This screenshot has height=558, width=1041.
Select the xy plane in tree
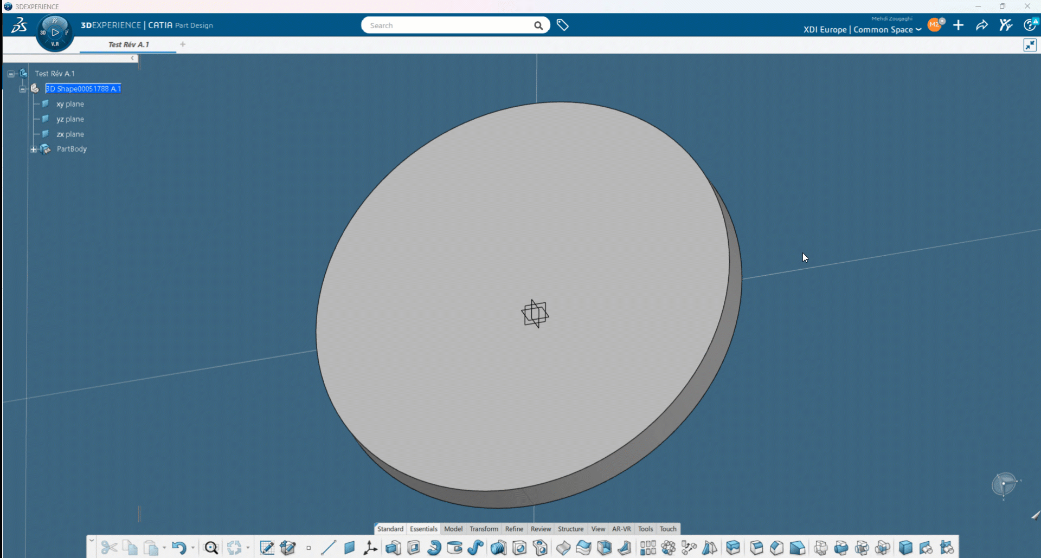[70, 104]
